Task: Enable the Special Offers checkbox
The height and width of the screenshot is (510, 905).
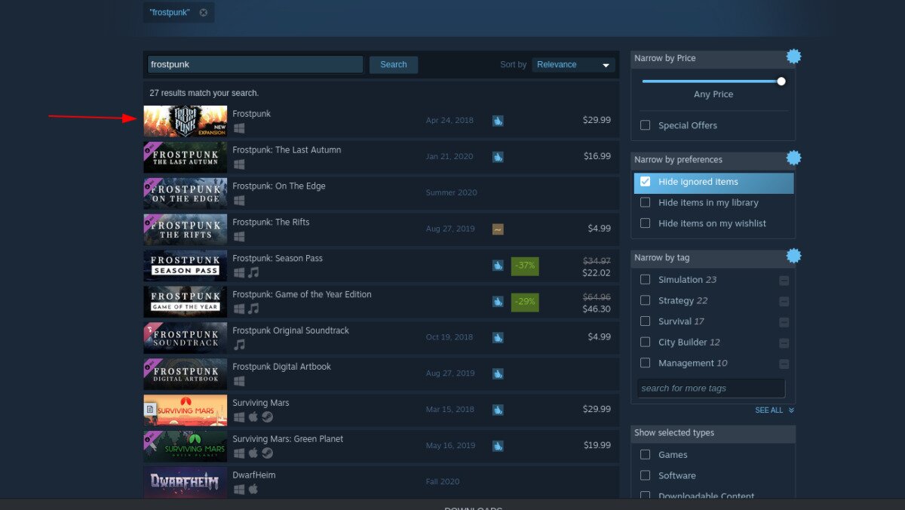Action: pos(645,125)
